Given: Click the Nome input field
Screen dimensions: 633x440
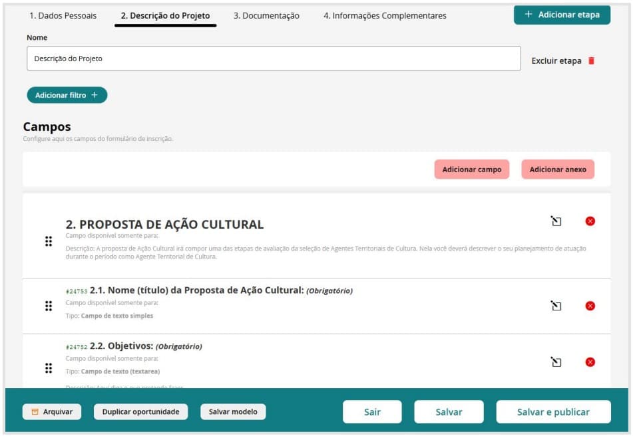Looking at the screenshot, I should 274,58.
